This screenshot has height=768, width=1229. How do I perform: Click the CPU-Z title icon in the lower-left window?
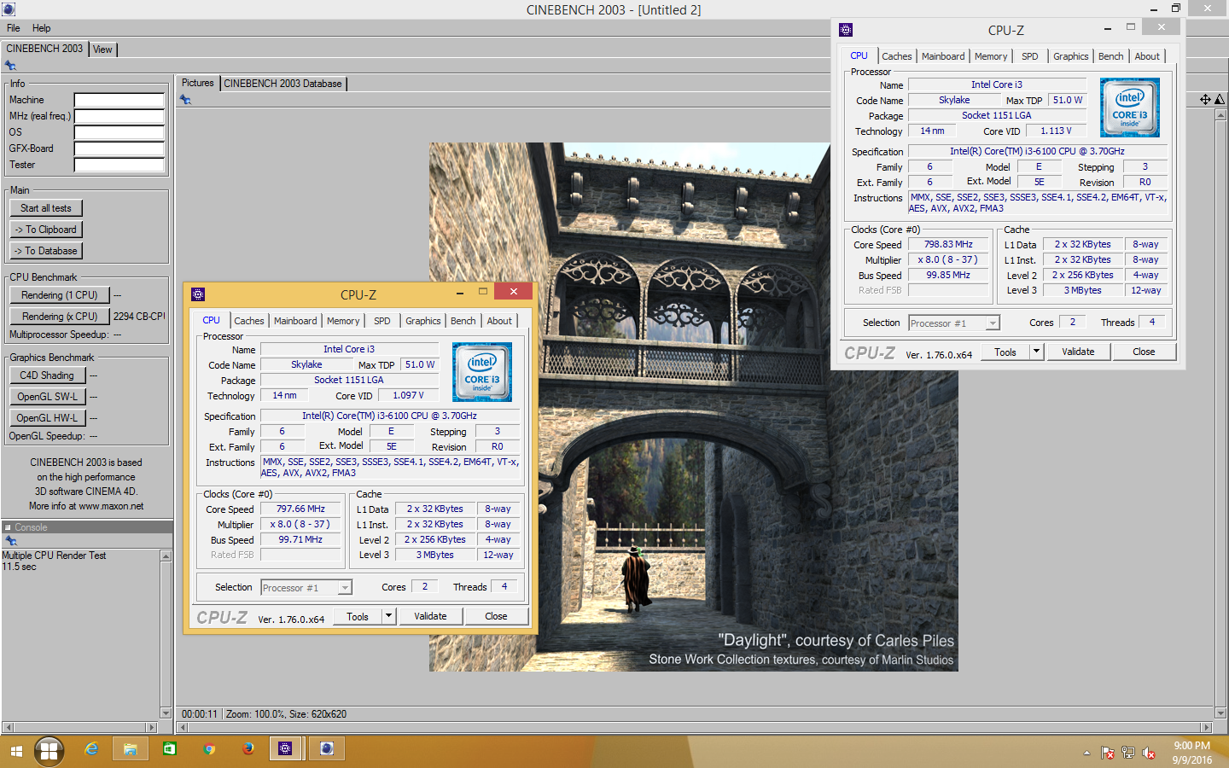(198, 294)
